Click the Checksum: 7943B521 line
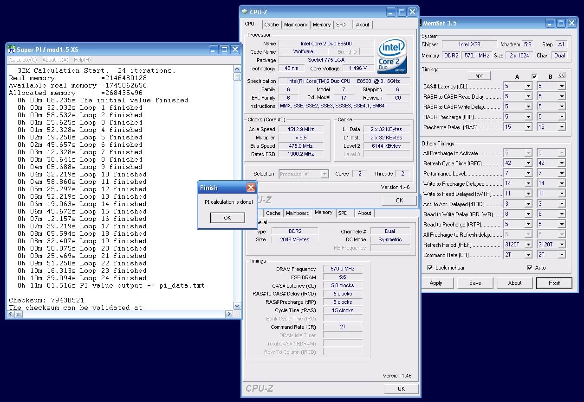This screenshot has width=584, height=402. (x=46, y=300)
